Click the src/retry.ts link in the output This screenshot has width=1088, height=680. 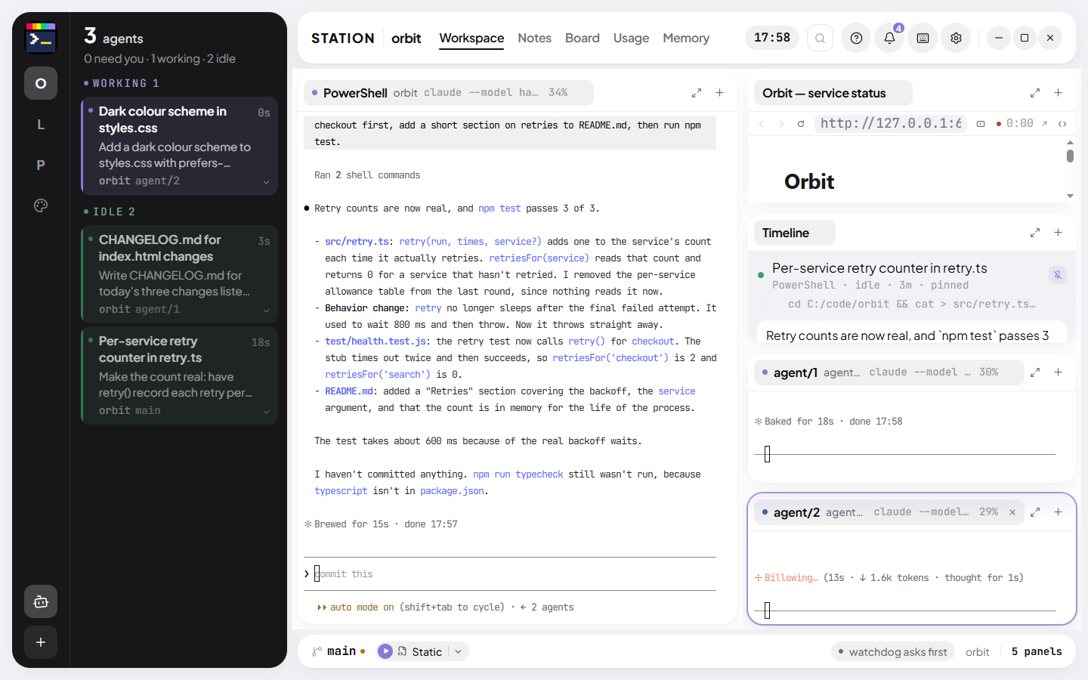tap(357, 242)
